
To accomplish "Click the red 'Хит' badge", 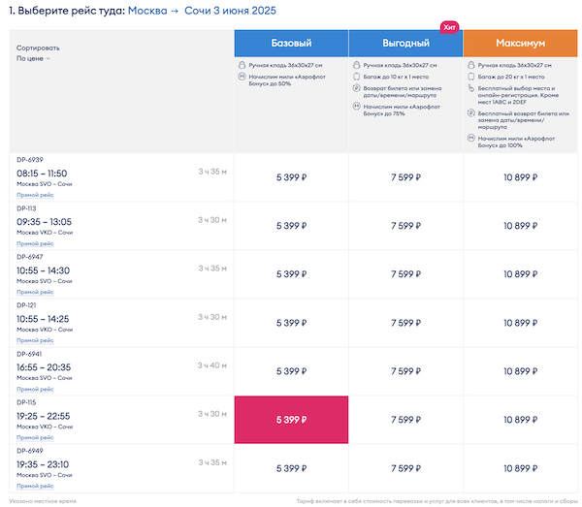I will [x=449, y=27].
